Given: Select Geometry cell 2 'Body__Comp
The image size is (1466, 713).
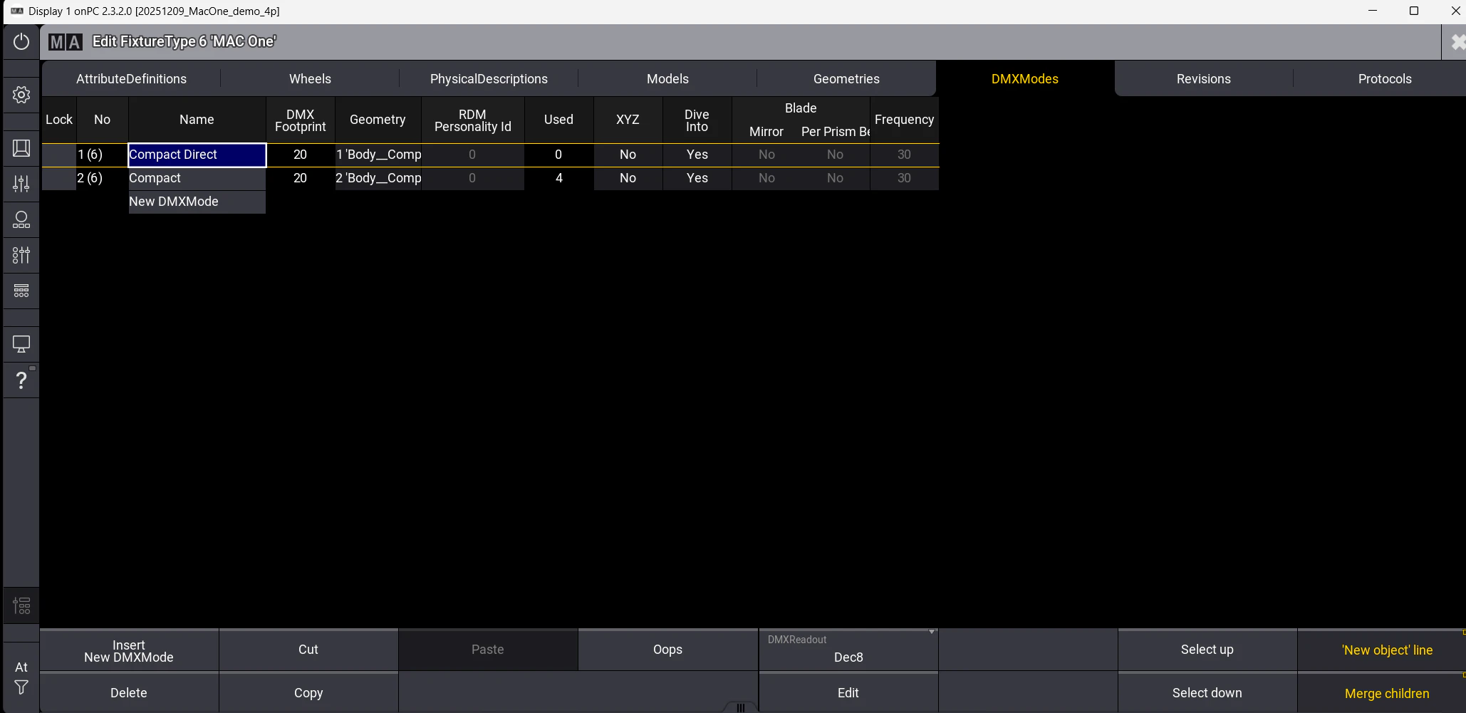Looking at the screenshot, I should [378, 178].
